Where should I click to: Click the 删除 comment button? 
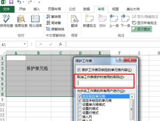coord(102,21)
